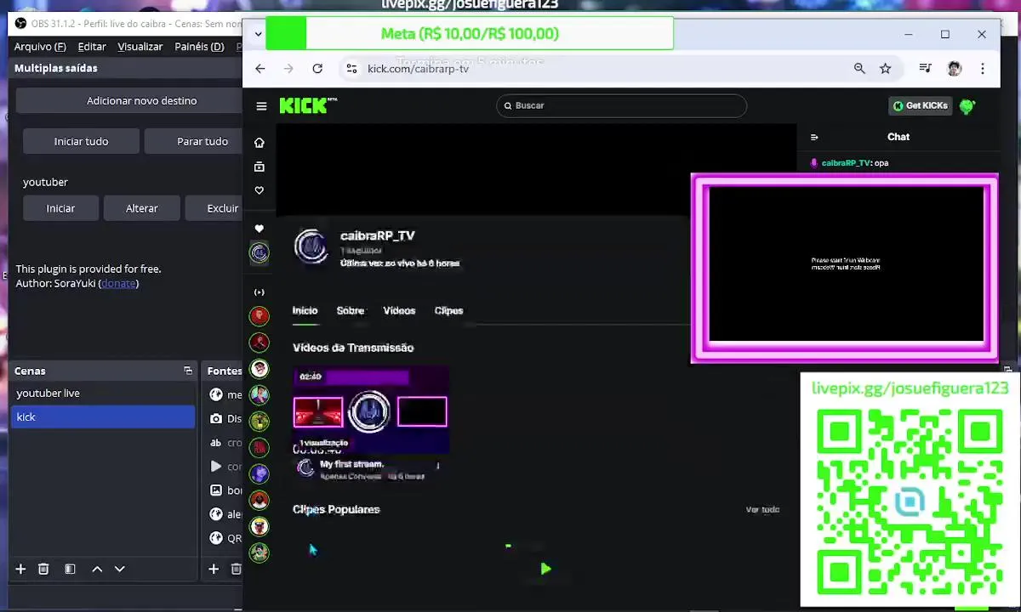Click the Get KICKs button

[x=921, y=106]
